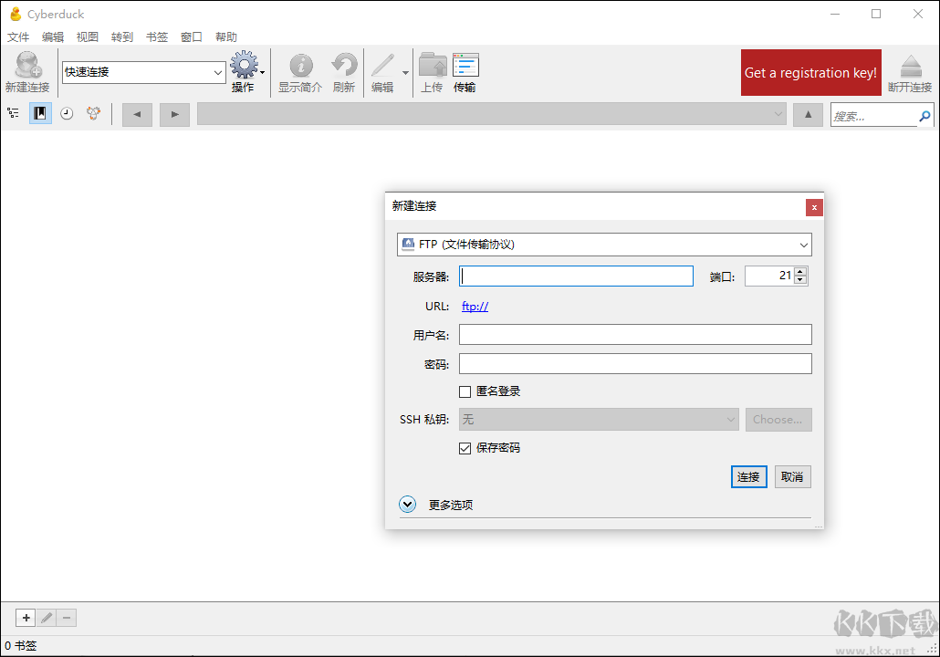Screen dimensions: 940x657
Task: Expand the FTP protocol dropdown
Action: point(604,245)
